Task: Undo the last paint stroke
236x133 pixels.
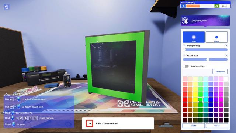Action: [x=193, y=126]
